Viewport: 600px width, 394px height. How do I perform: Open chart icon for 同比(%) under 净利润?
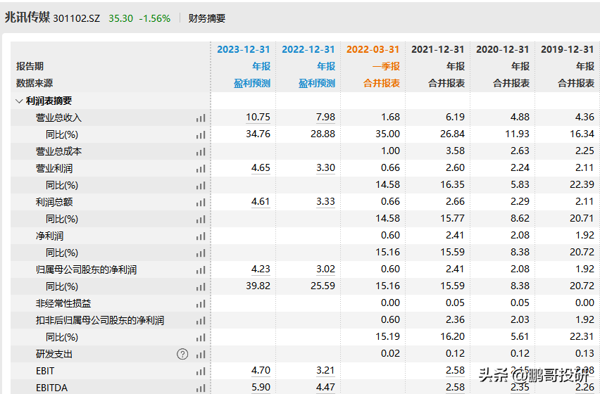tap(201, 253)
